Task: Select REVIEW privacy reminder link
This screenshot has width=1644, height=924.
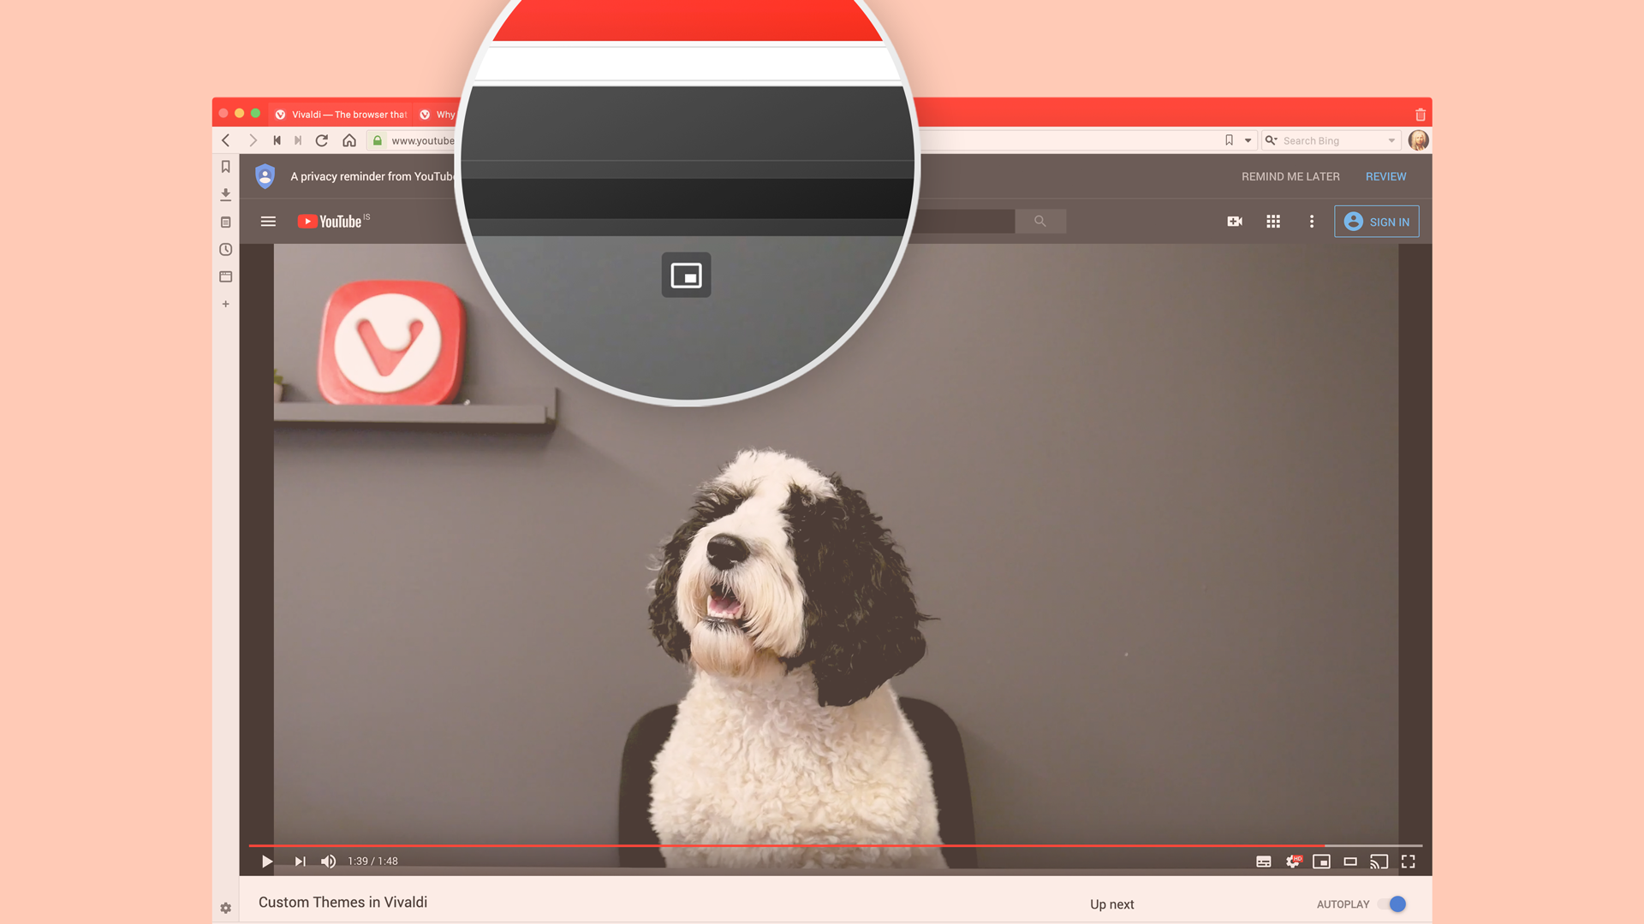Action: pos(1386,176)
